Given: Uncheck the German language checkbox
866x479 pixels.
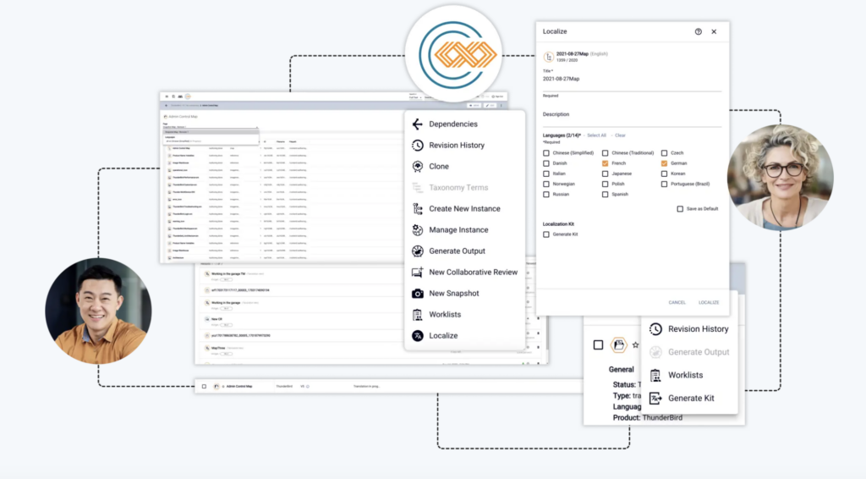Looking at the screenshot, I should click(x=665, y=163).
